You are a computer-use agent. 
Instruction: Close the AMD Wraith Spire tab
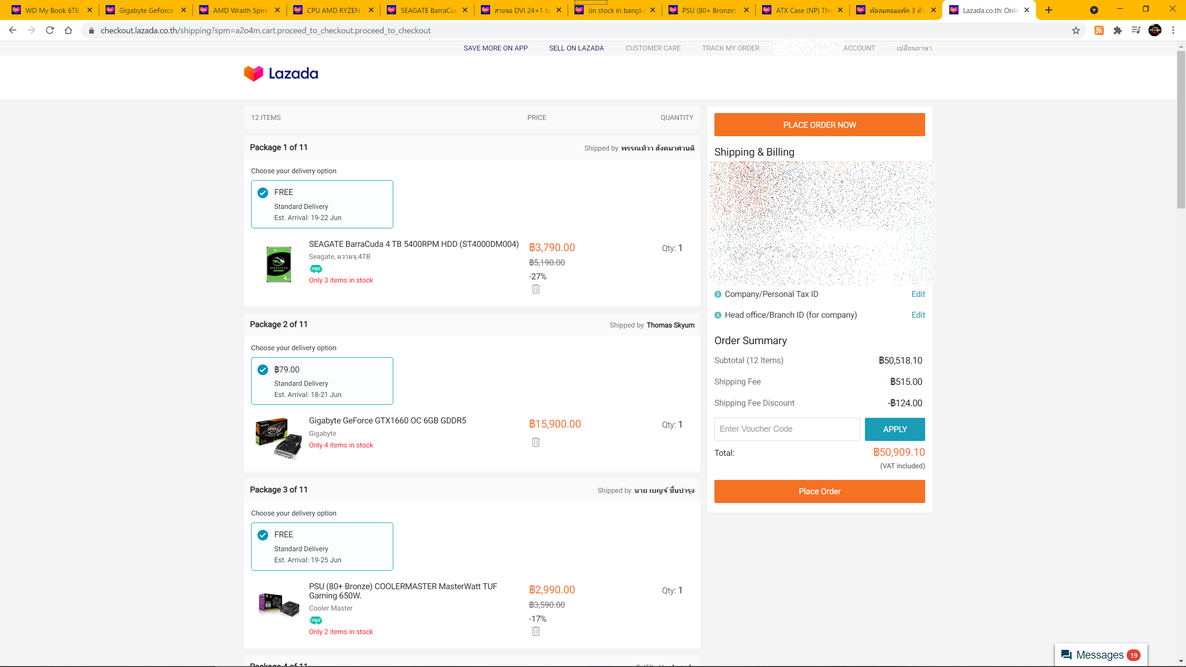tap(278, 10)
